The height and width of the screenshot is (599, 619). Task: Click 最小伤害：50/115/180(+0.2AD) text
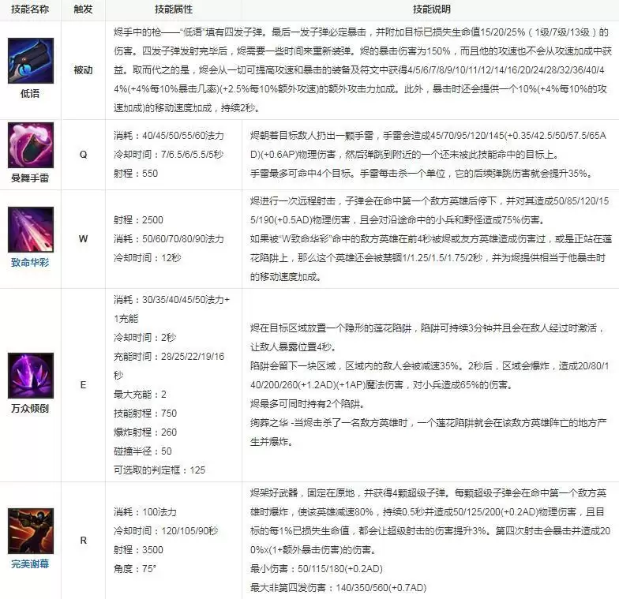316,568
